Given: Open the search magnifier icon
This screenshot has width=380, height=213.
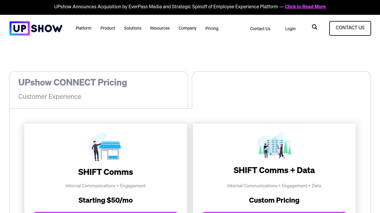Looking at the screenshot, I should (315, 27).
